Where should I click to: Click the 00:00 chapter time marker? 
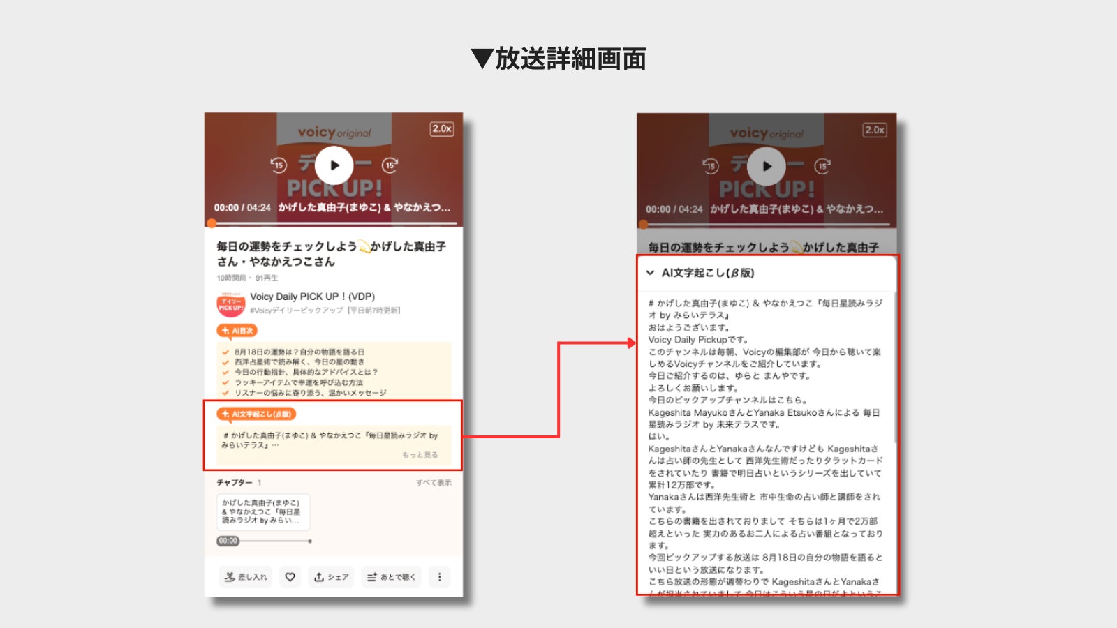pyautogui.click(x=228, y=541)
